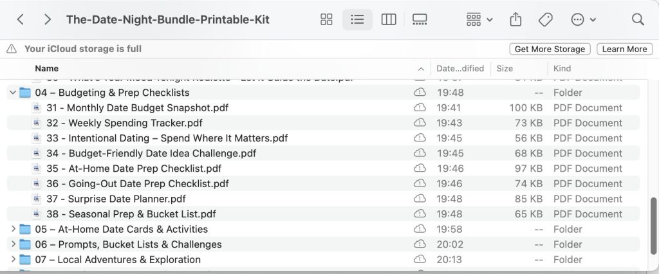Click PDF icon of Intentional Dating file
Screen dimensions: 659x274
click(x=37, y=138)
